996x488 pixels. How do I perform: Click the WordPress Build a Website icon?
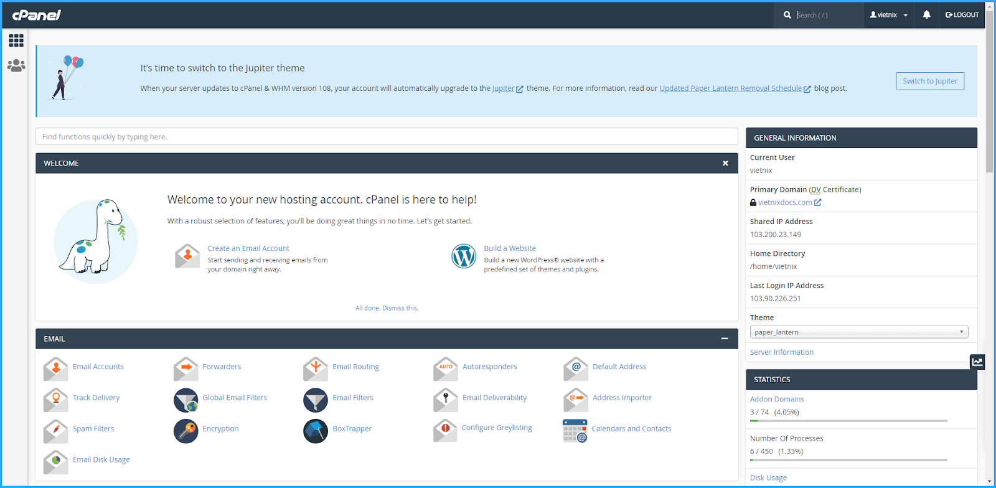(x=464, y=256)
